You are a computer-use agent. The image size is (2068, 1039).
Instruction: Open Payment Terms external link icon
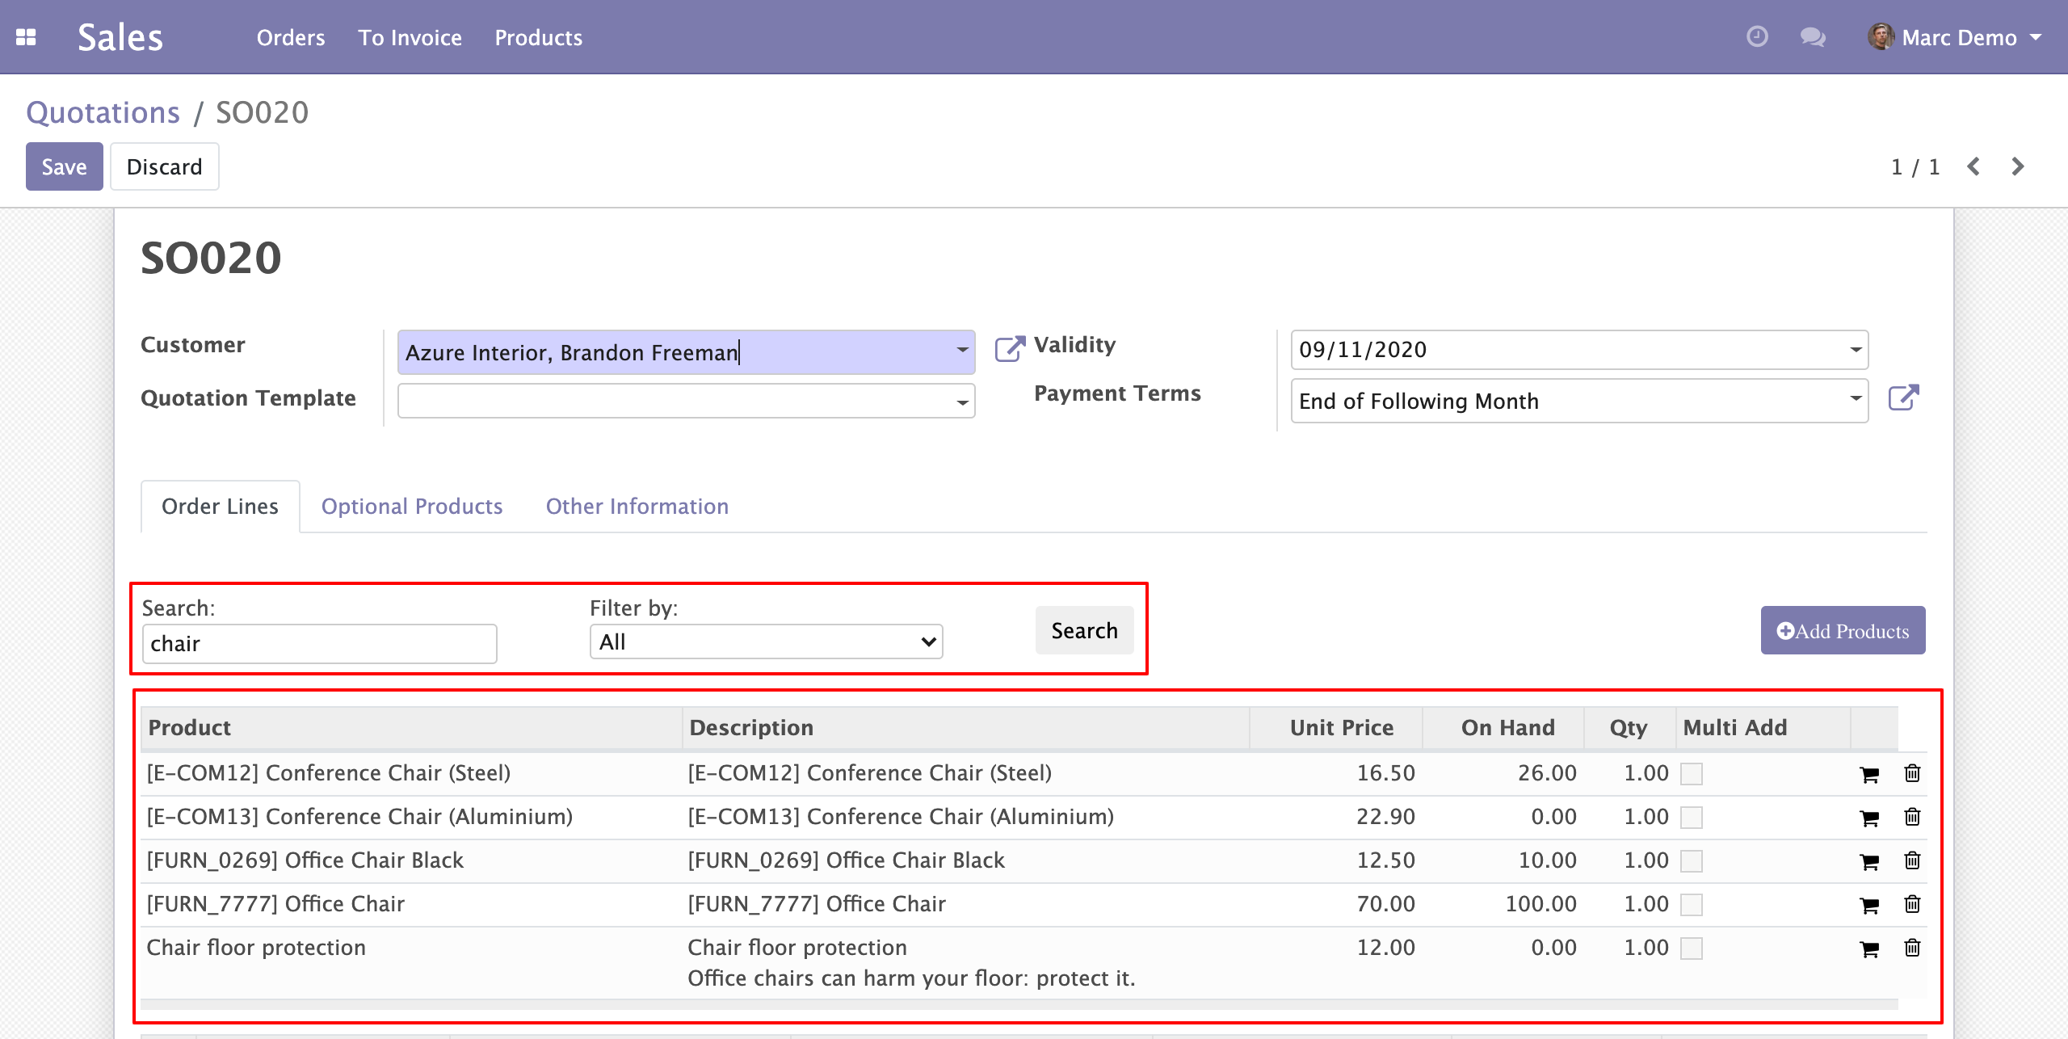[1903, 398]
